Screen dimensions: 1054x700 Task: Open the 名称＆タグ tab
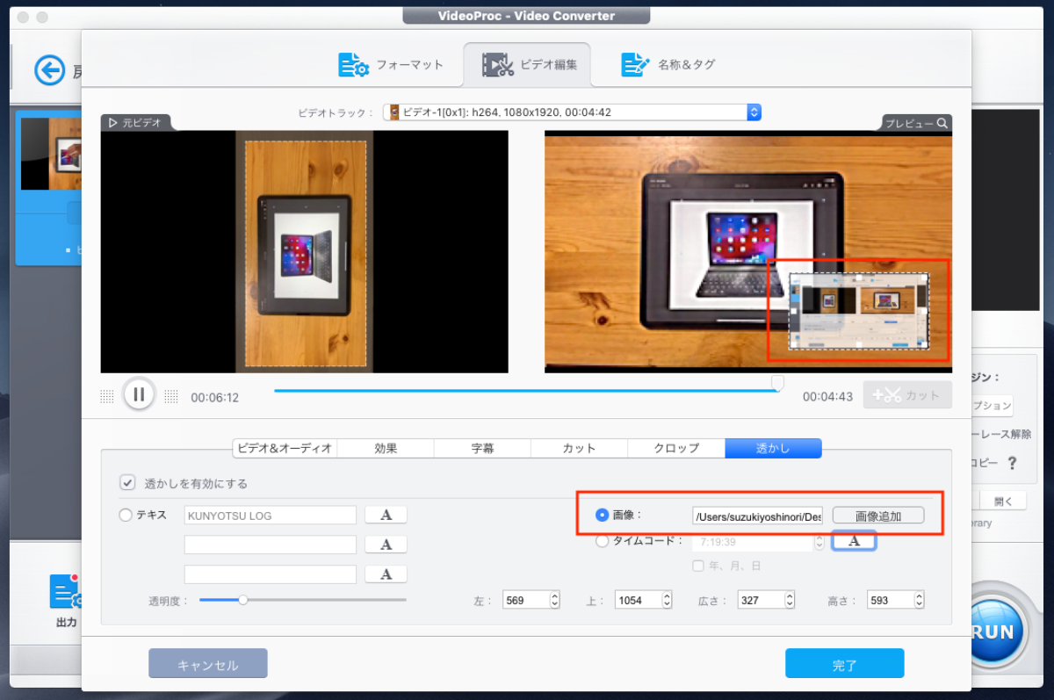point(668,64)
